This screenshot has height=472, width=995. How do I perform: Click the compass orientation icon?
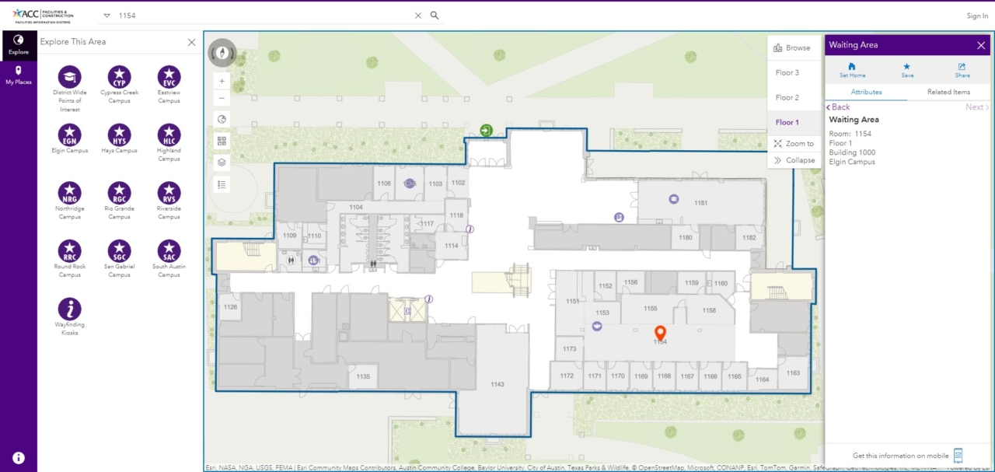[222, 53]
